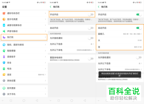Tap the orange 显示与亮度 icon
The height and width of the screenshot is (104, 144).
click(4, 19)
